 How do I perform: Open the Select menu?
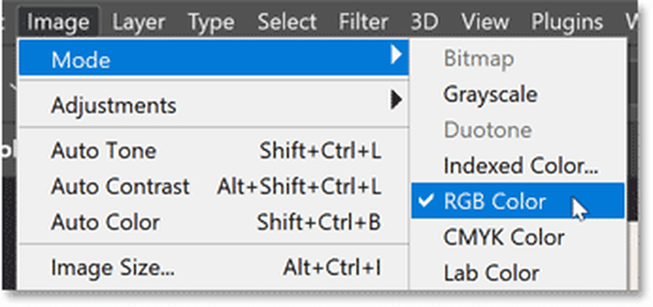(x=286, y=22)
